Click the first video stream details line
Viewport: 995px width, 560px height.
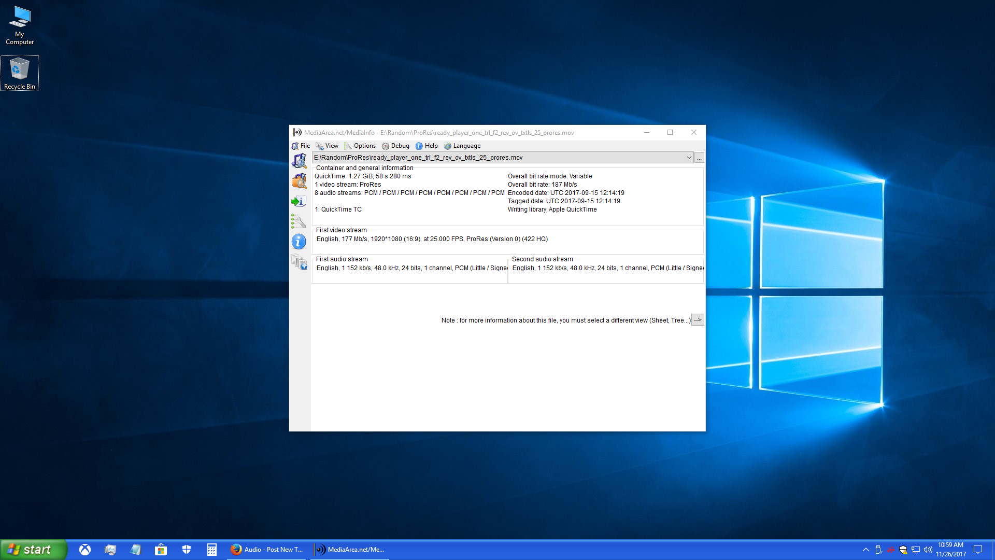coord(432,239)
